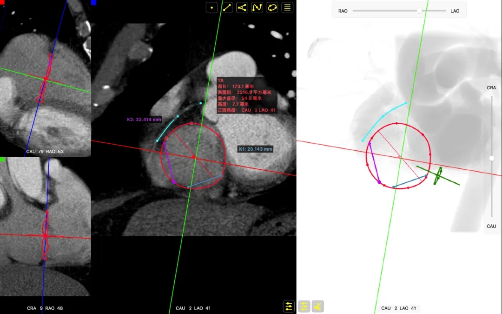Open CT view display adjustment sliders
This screenshot has width=502, height=314.
(289, 306)
